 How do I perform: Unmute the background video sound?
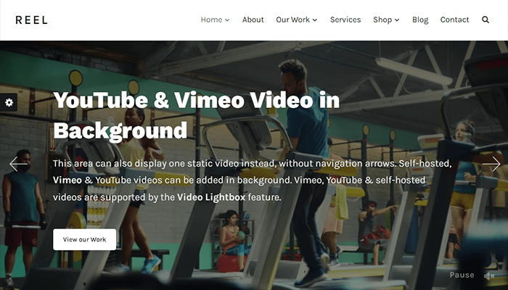click(x=490, y=275)
